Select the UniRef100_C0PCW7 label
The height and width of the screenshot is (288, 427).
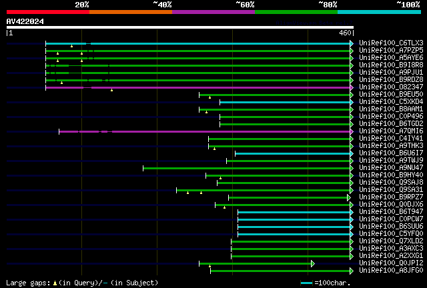(391, 219)
